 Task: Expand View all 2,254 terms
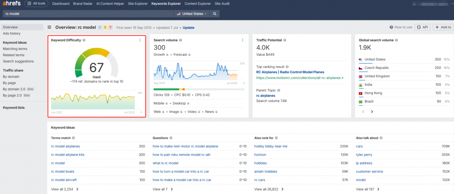click(65, 190)
